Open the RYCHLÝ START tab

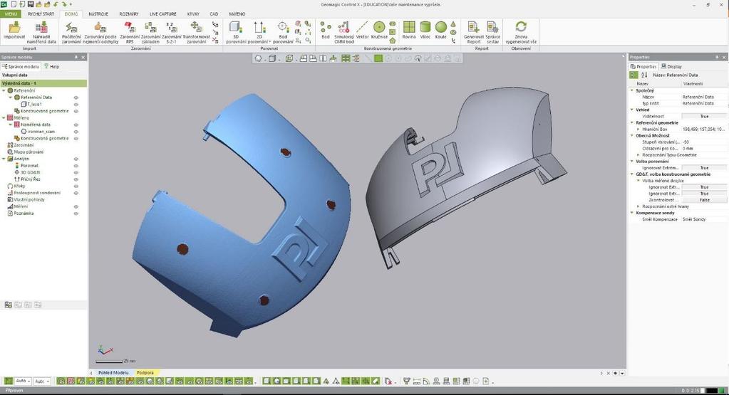(x=41, y=14)
